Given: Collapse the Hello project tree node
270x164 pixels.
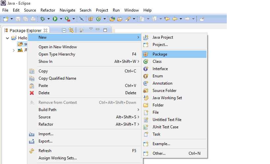Looking at the screenshot, I should point(7,38).
